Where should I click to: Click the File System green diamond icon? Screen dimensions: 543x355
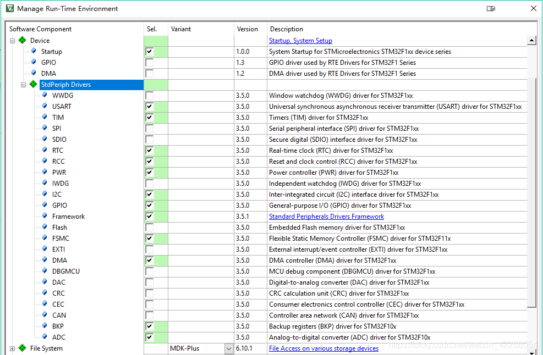point(22,348)
